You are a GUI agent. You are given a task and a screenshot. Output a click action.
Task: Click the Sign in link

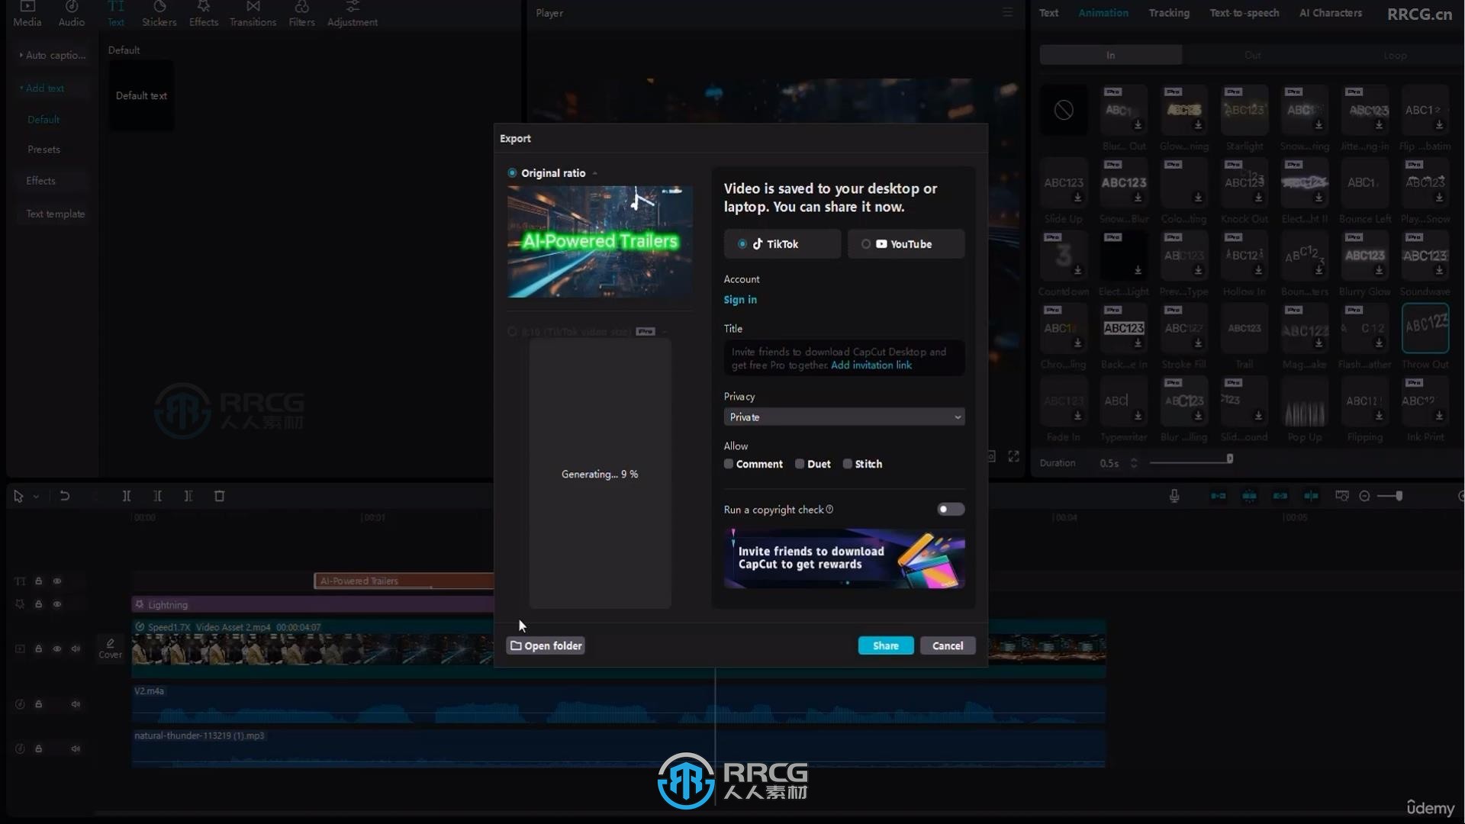pos(740,300)
